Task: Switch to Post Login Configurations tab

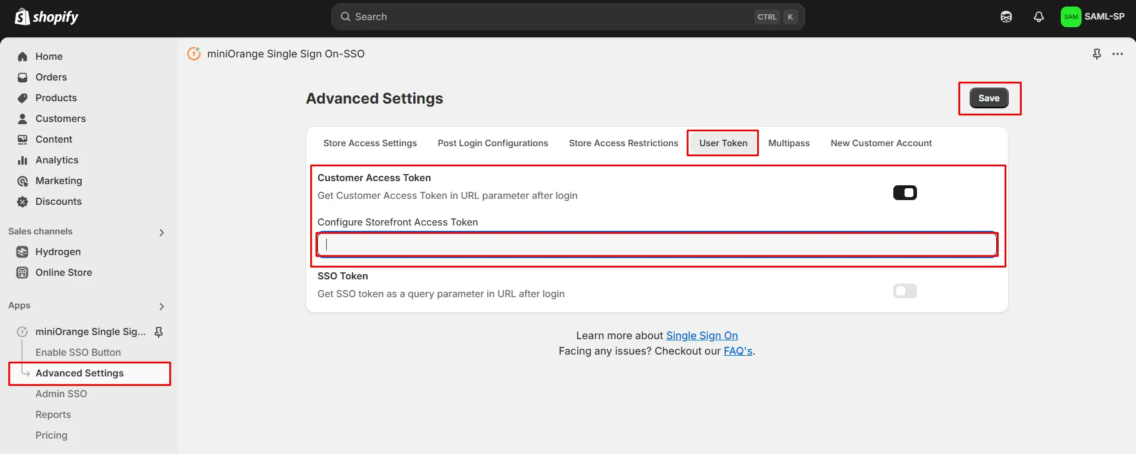Action: click(493, 143)
